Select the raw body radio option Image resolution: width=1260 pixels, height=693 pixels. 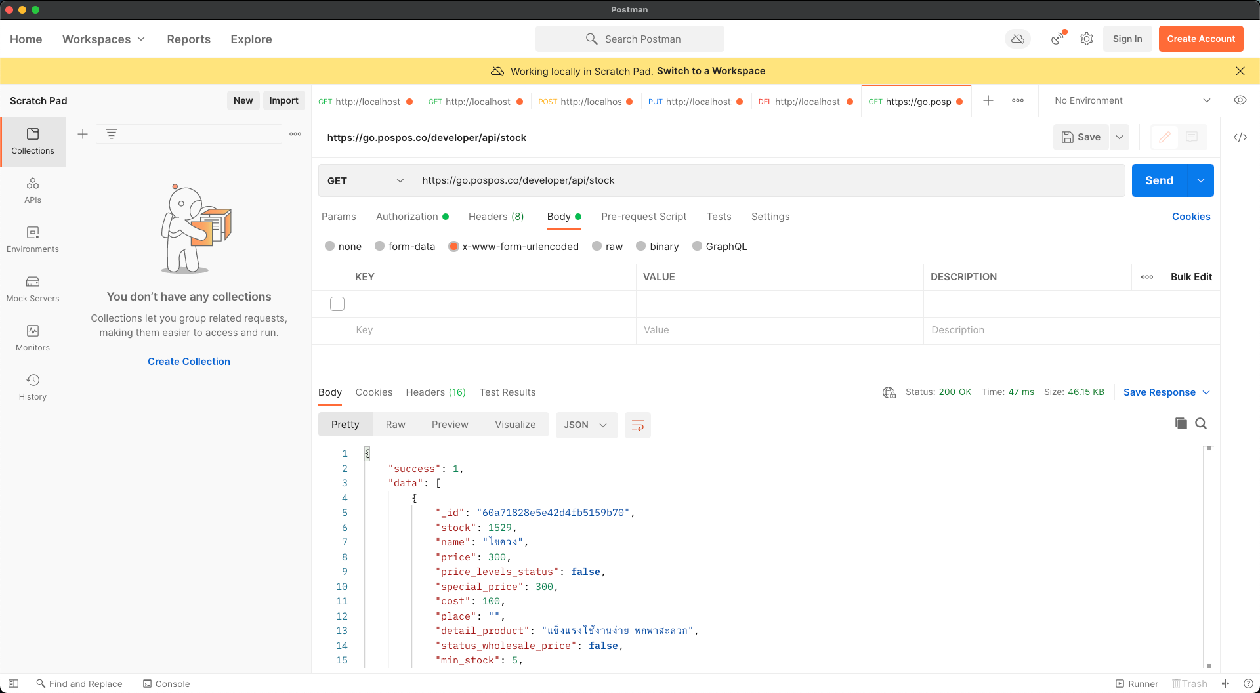(597, 246)
